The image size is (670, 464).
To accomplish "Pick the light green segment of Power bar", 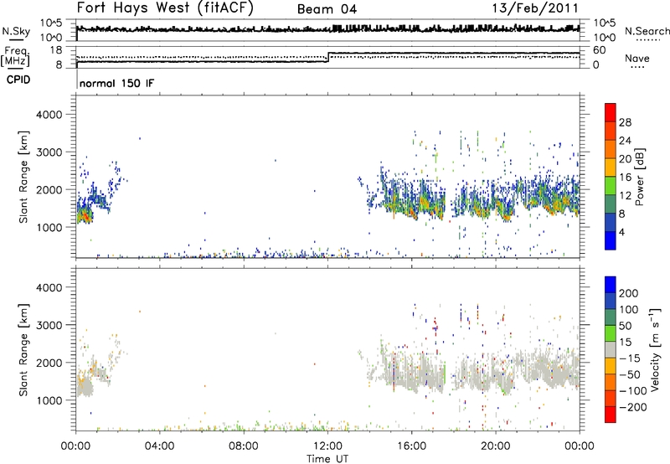I will [x=611, y=186].
